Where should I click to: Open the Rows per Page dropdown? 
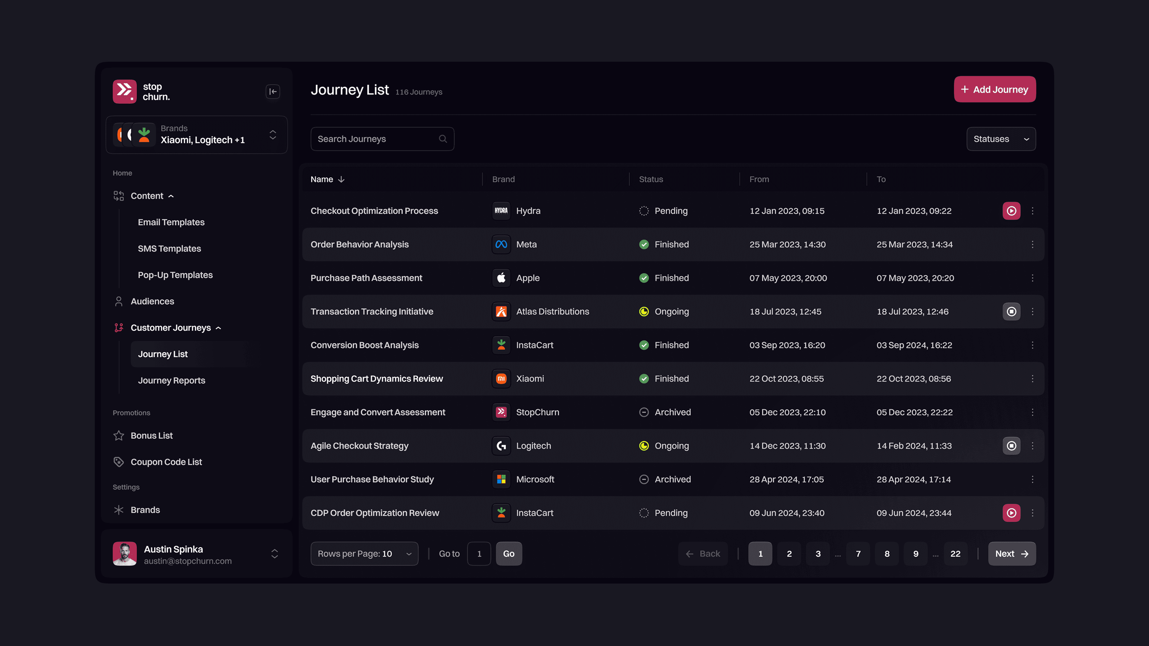tap(364, 553)
